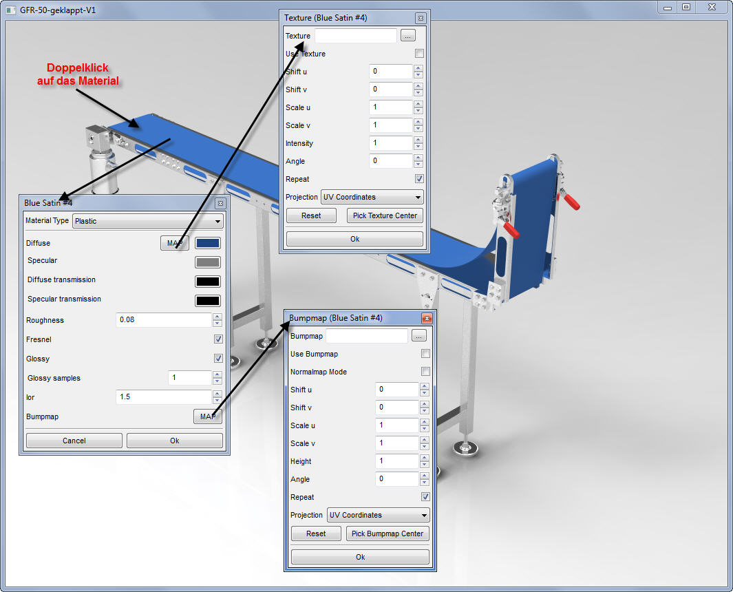733x592 pixels.
Task: Uncheck the Glossy checkbox
Action: tap(218, 358)
